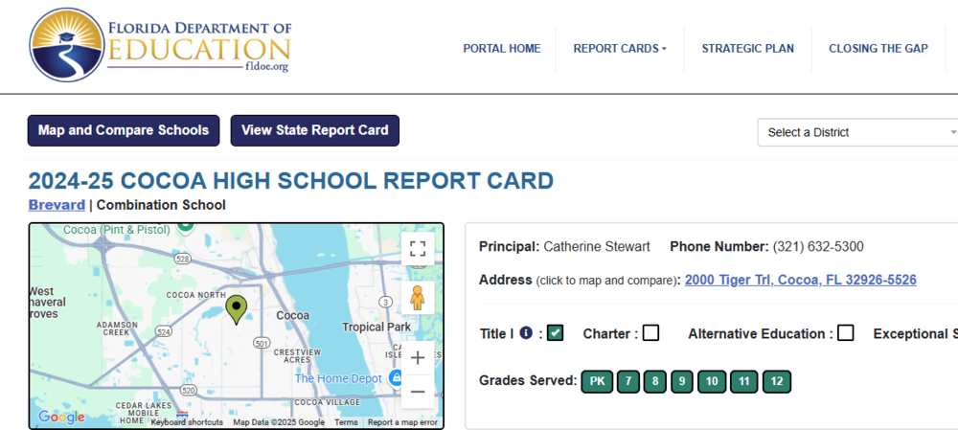This screenshot has width=958, height=430.
Task: Select the grade 11 badge
Action: click(x=744, y=382)
